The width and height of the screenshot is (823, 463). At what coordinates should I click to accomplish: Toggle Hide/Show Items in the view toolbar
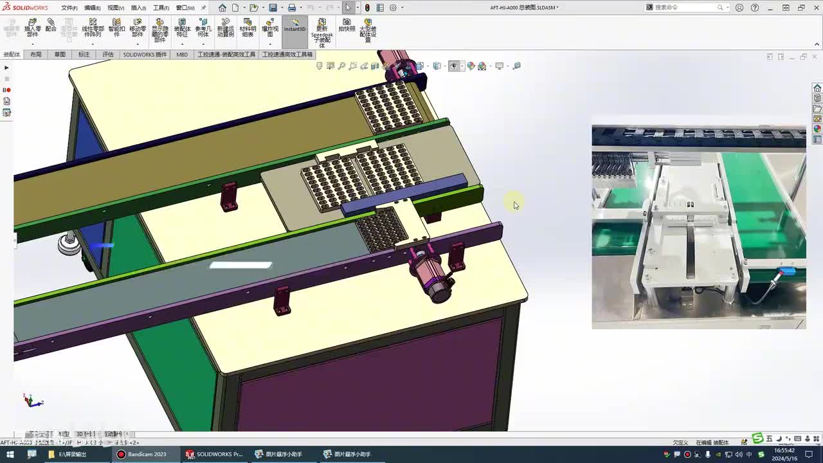pyautogui.click(x=455, y=66)
